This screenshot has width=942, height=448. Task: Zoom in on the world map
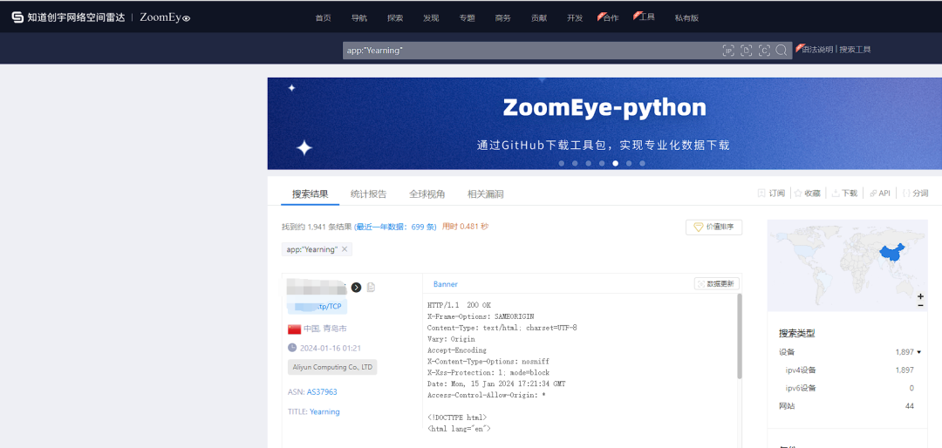[x=920, y=296]
